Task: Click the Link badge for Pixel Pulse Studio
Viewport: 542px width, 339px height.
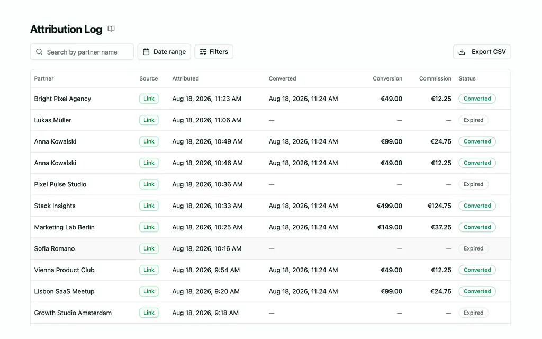Action: tap(149, 184)
